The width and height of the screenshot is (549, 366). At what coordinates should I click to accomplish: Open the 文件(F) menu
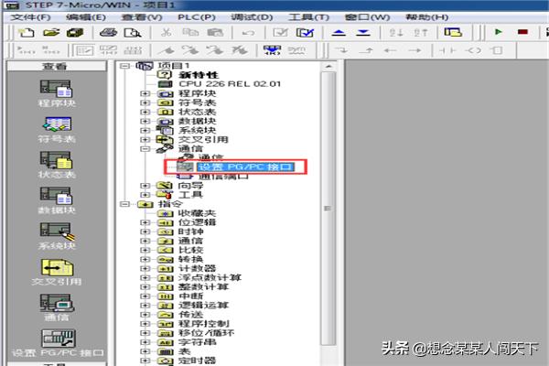point(30,17)
